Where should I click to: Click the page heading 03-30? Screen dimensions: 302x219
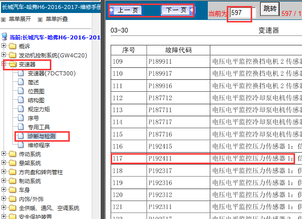click(119, 30)
